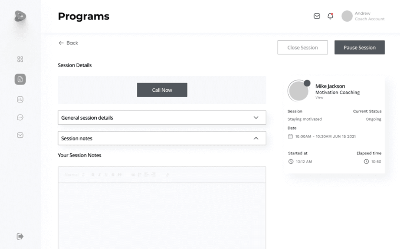400x249 pixels.
Task: Click the Close Session button
Action: 302,47
